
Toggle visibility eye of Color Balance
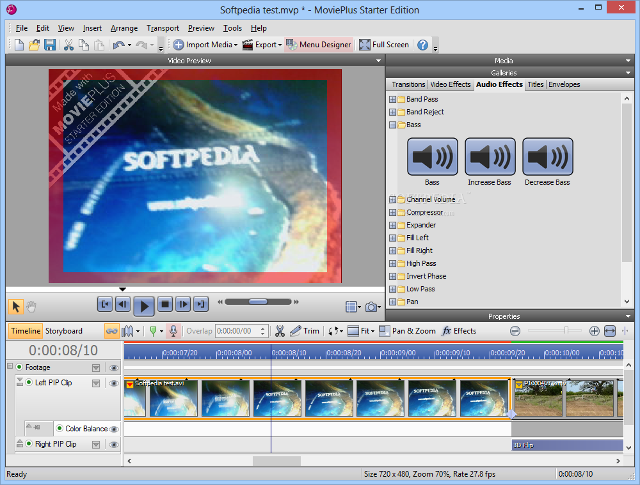point(114,429)
